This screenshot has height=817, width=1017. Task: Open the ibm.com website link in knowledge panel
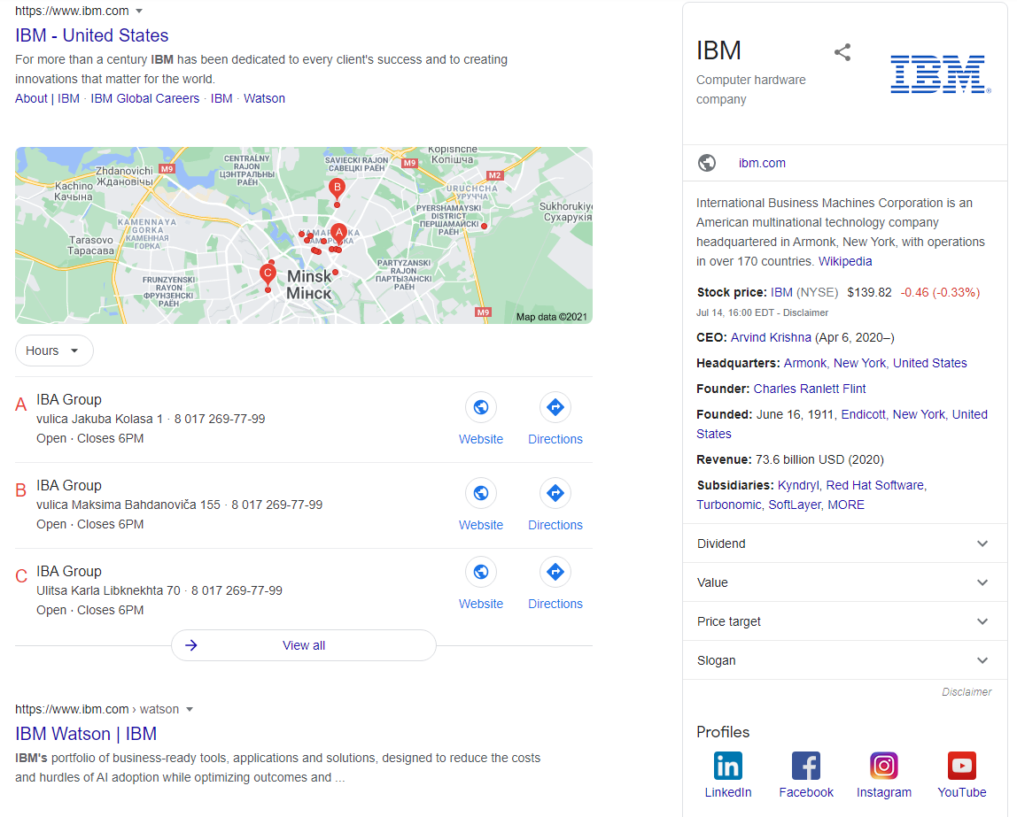coord(762,163)
